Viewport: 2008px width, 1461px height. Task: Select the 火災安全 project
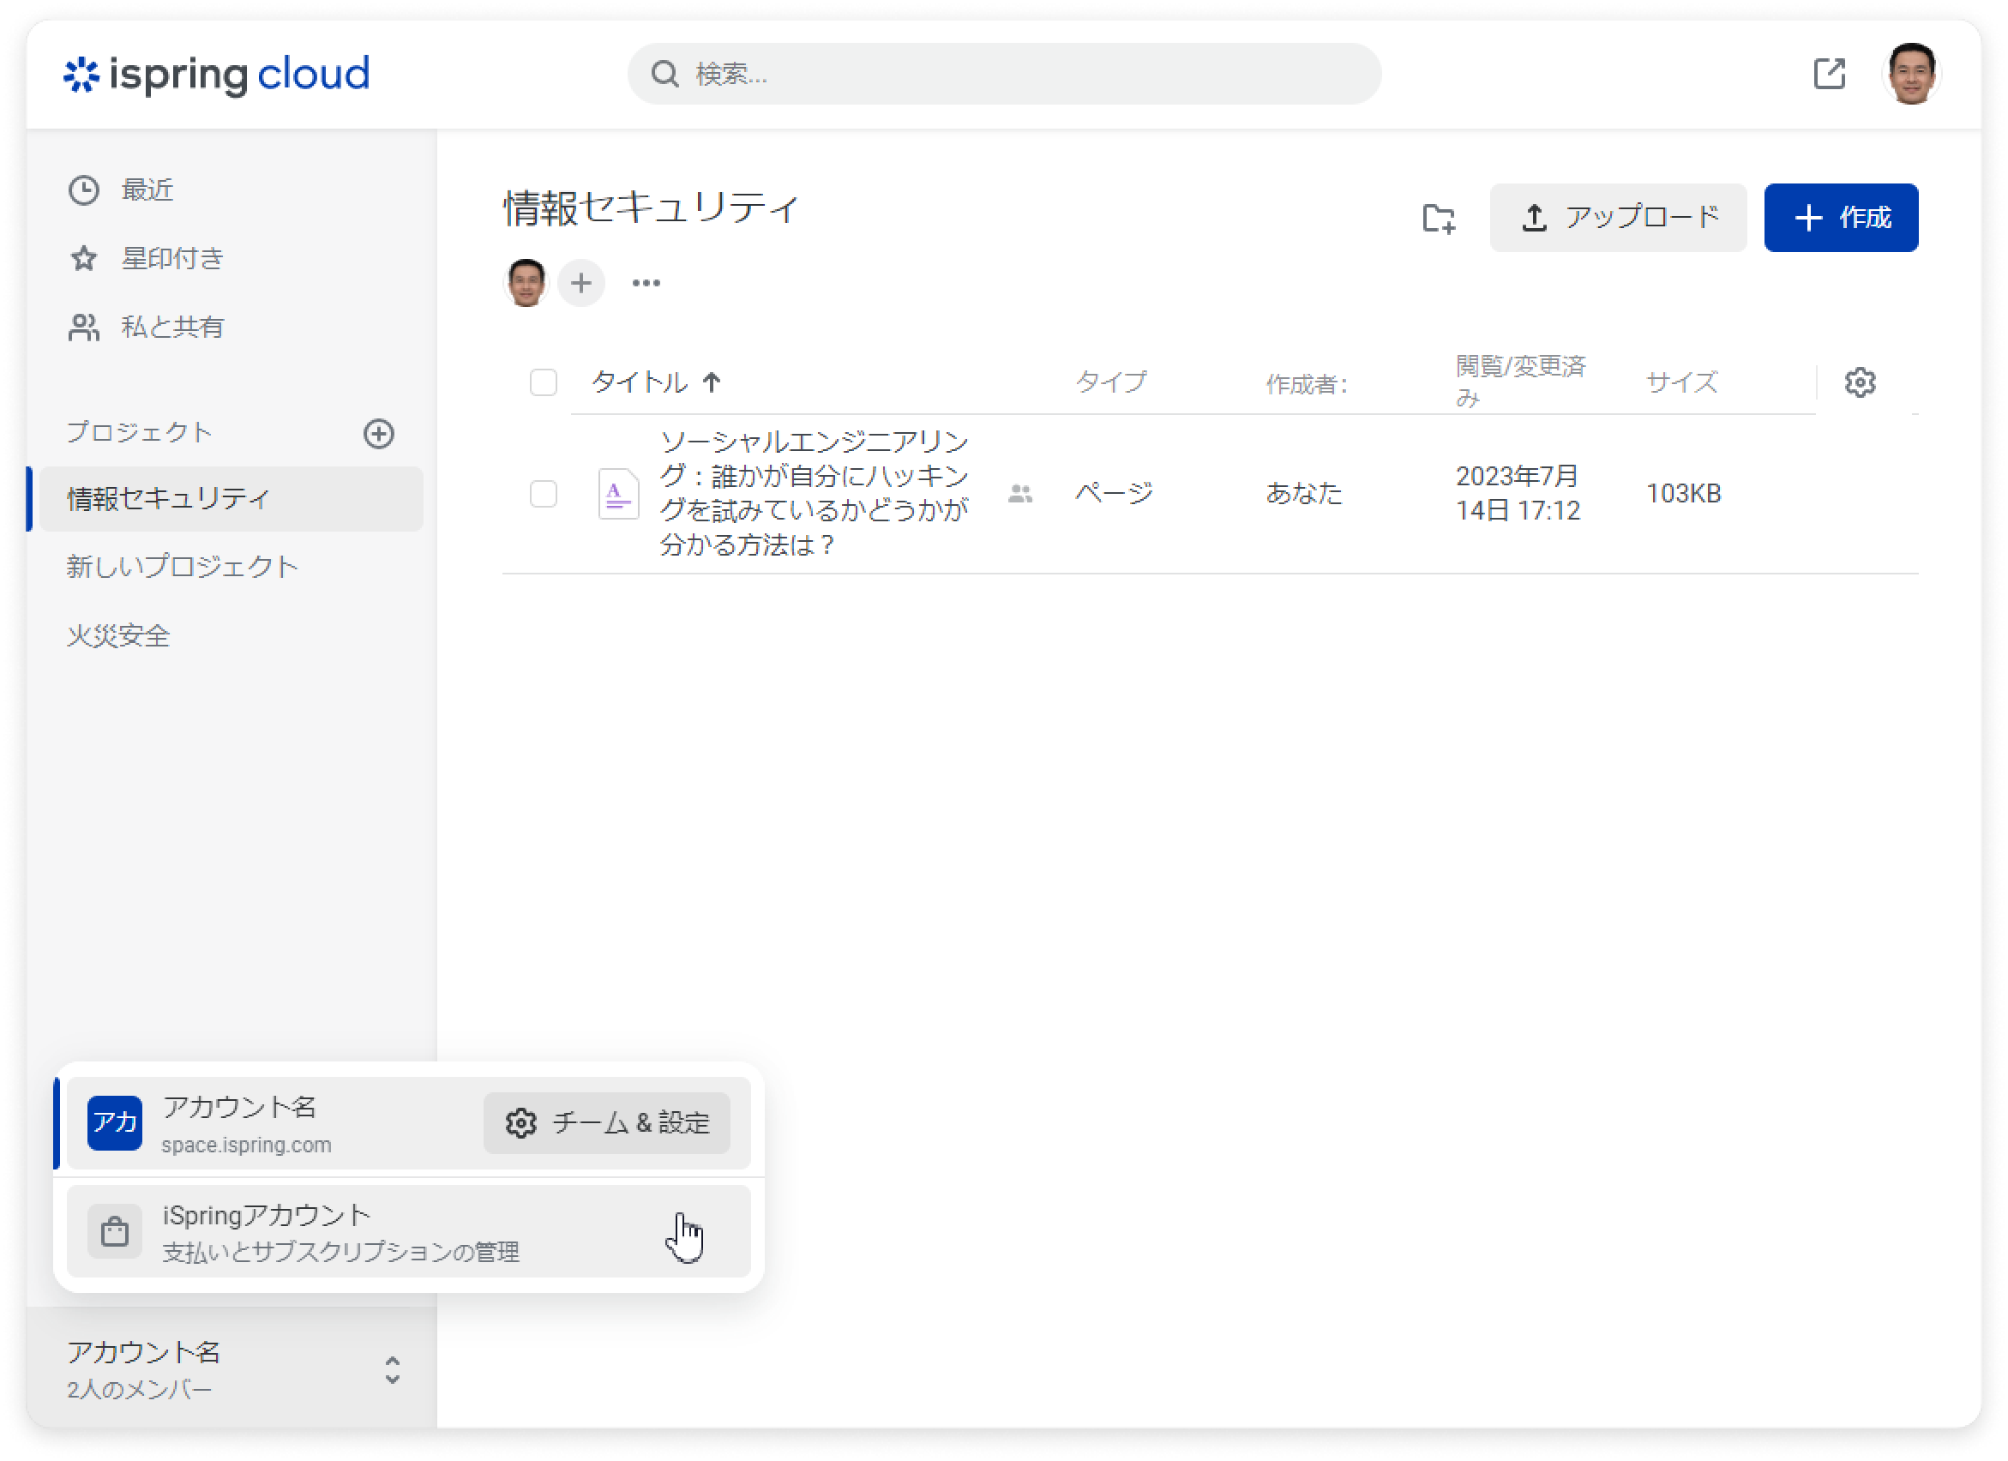pos(117,634)
